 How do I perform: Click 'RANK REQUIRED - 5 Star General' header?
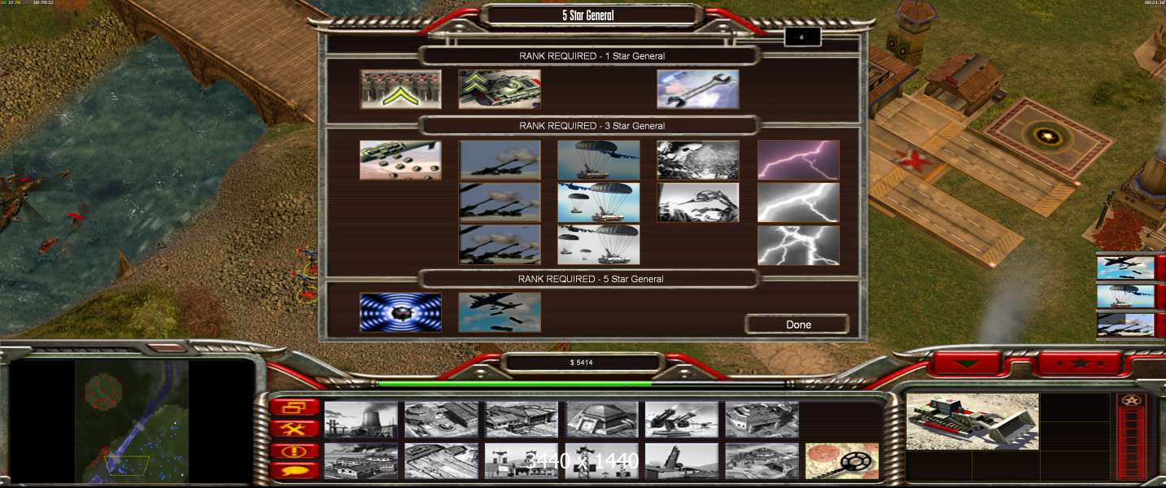pyautogui.click(x=592, y=279)
